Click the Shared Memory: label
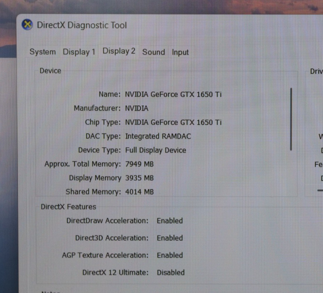The height and width of the screenshot is (293, 323). [x=93, y=192]
